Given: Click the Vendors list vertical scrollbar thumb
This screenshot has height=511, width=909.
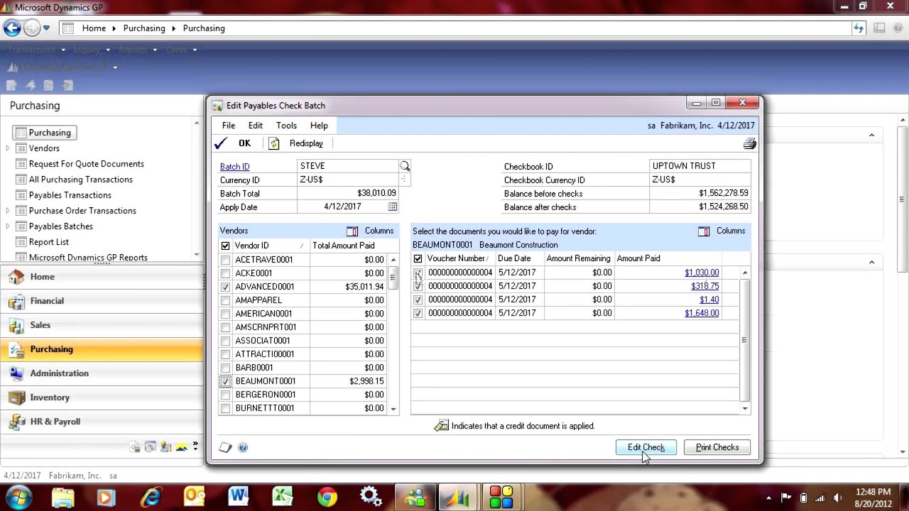Looking at the screenshot, I should 393,277.
